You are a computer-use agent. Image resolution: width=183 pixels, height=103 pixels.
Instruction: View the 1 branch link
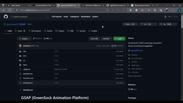37,39
